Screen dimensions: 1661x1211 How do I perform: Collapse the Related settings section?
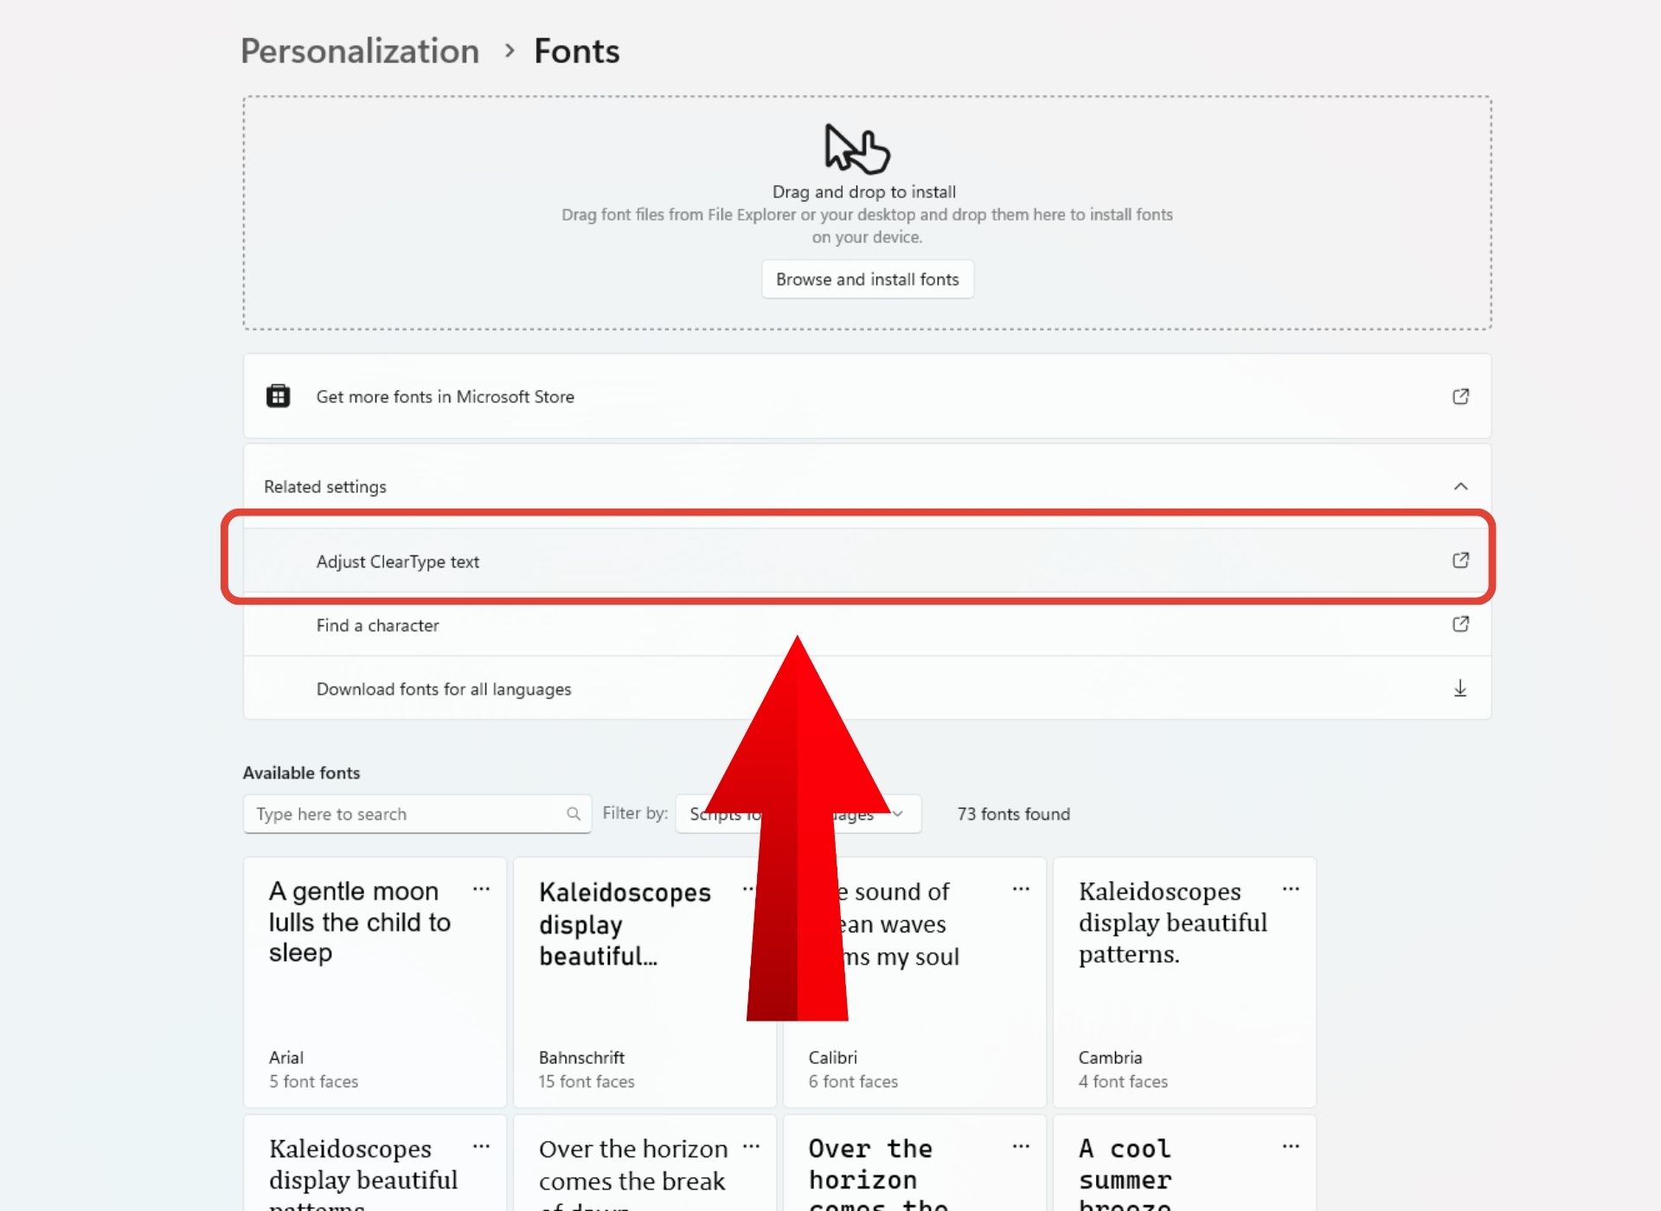point(1460,486)
